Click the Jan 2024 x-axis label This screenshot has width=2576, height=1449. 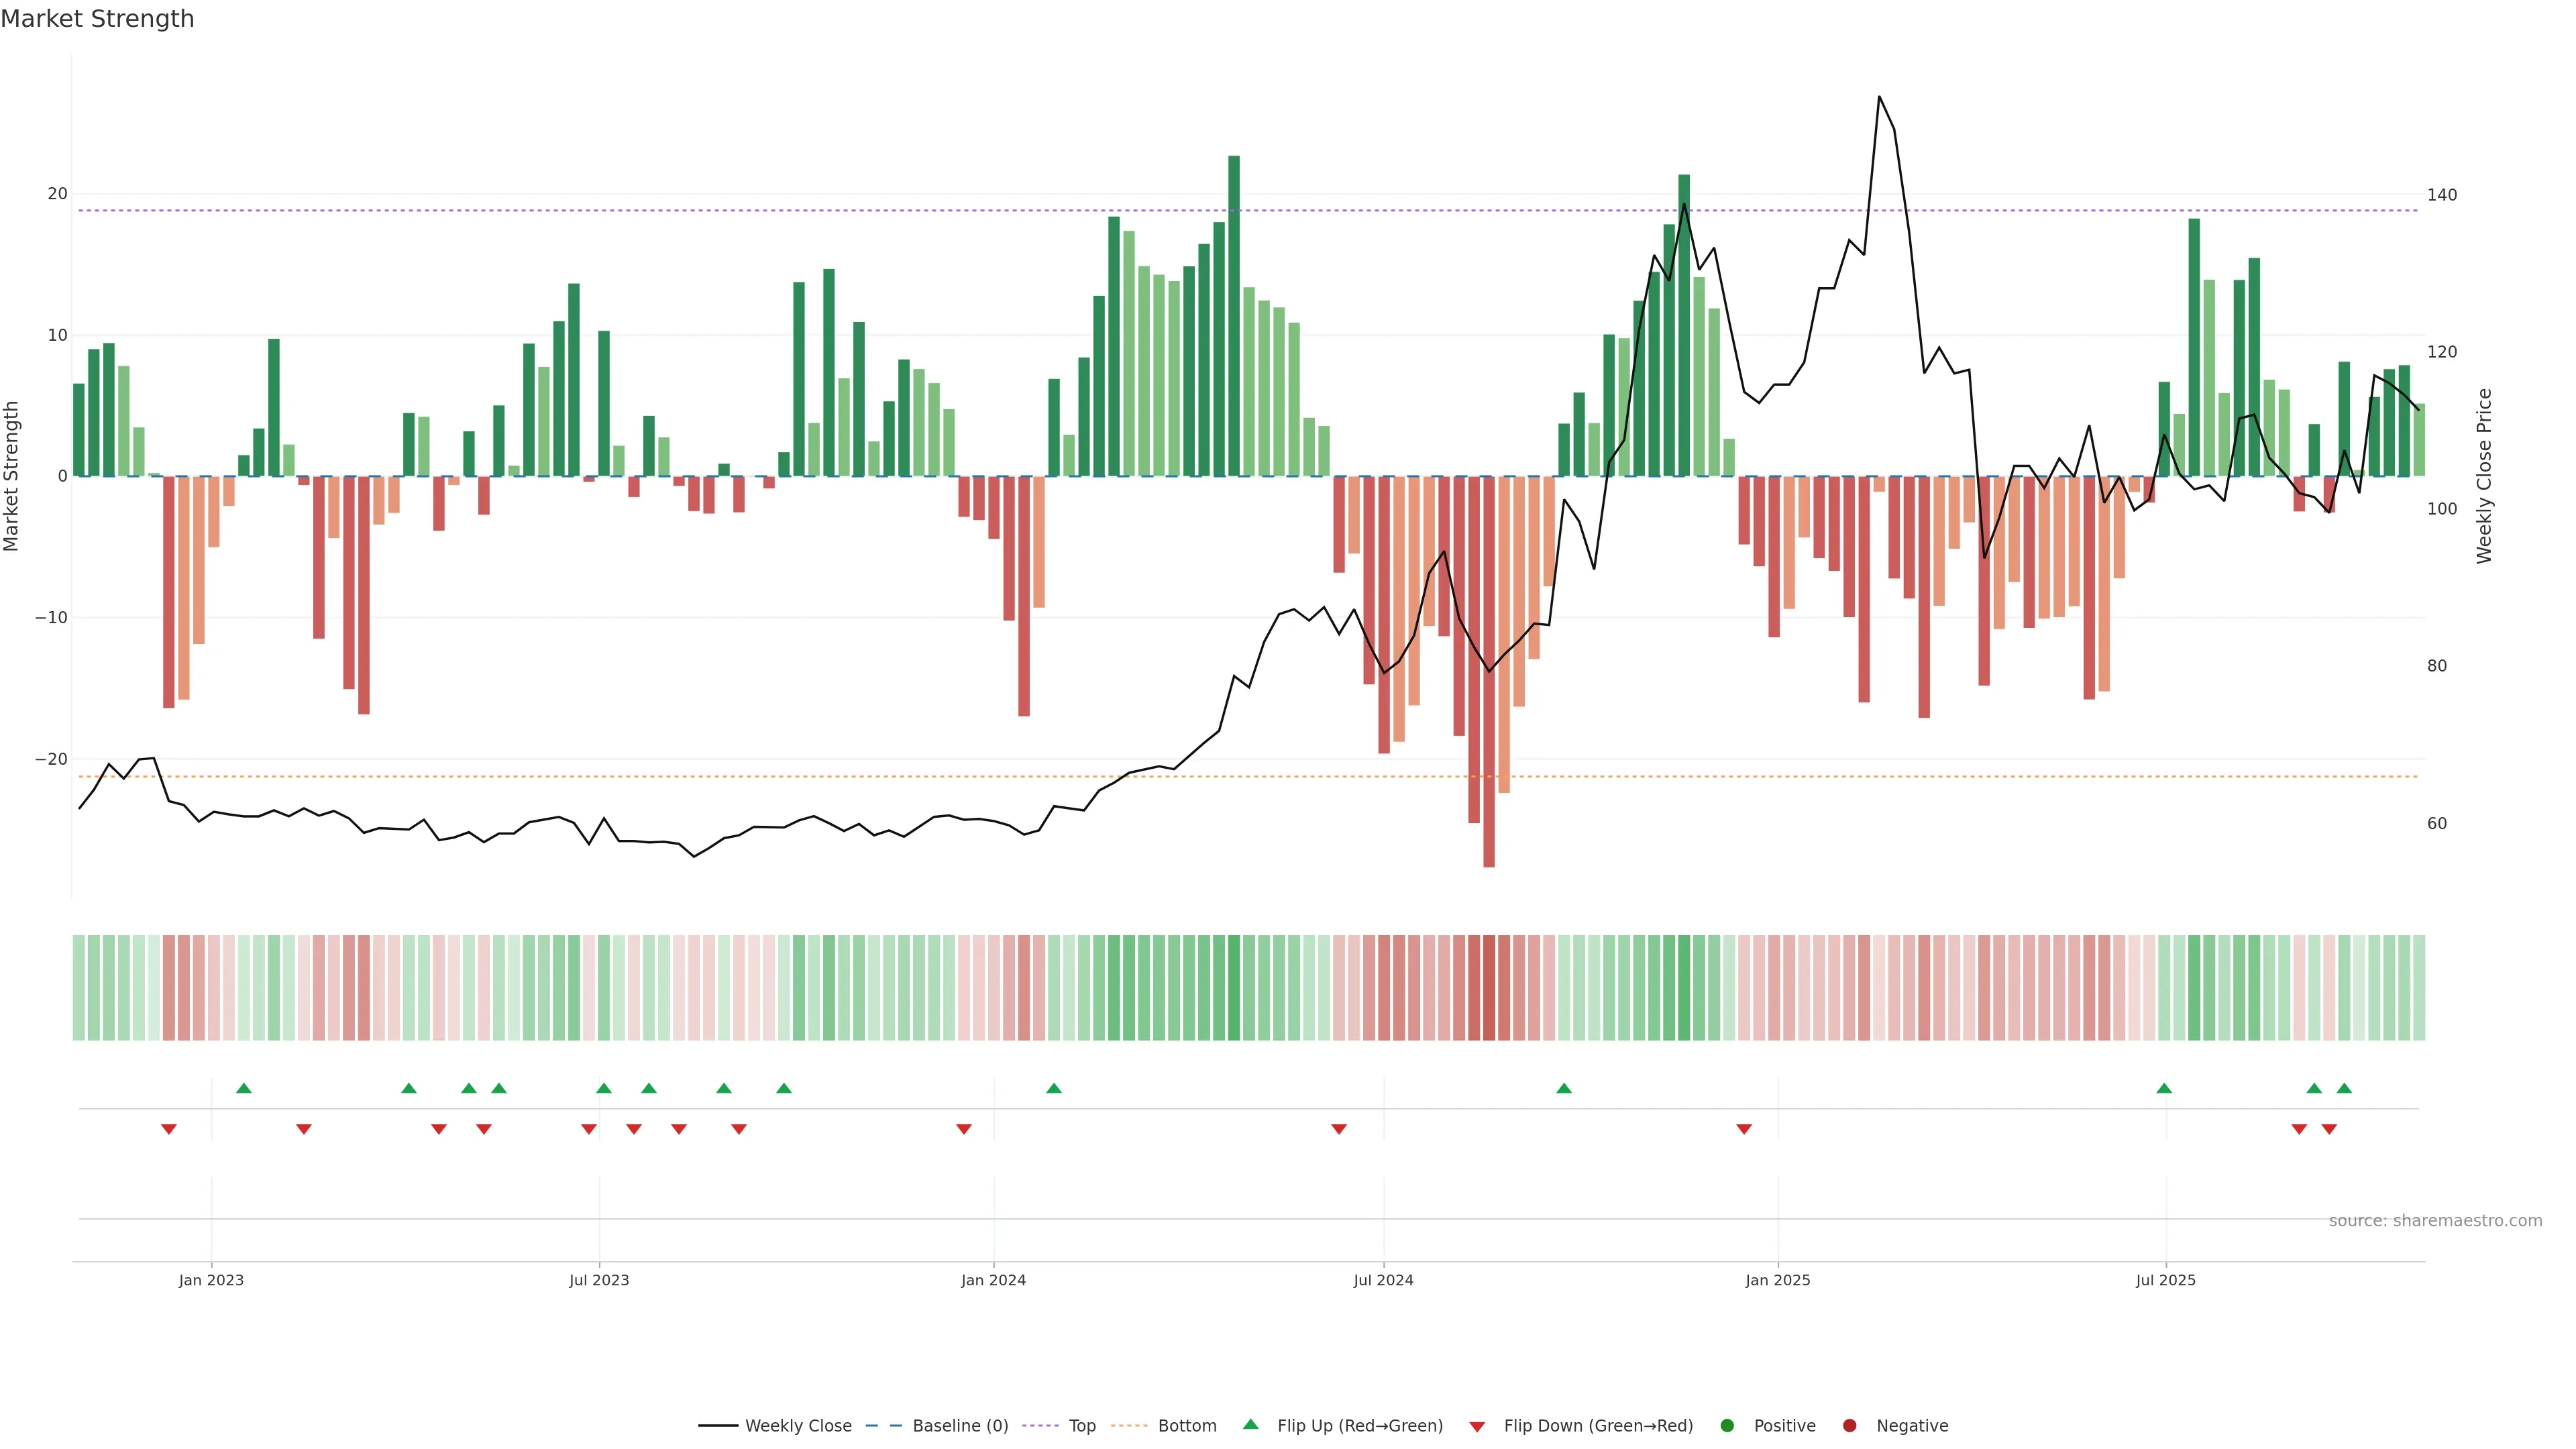pos(993,1280)
